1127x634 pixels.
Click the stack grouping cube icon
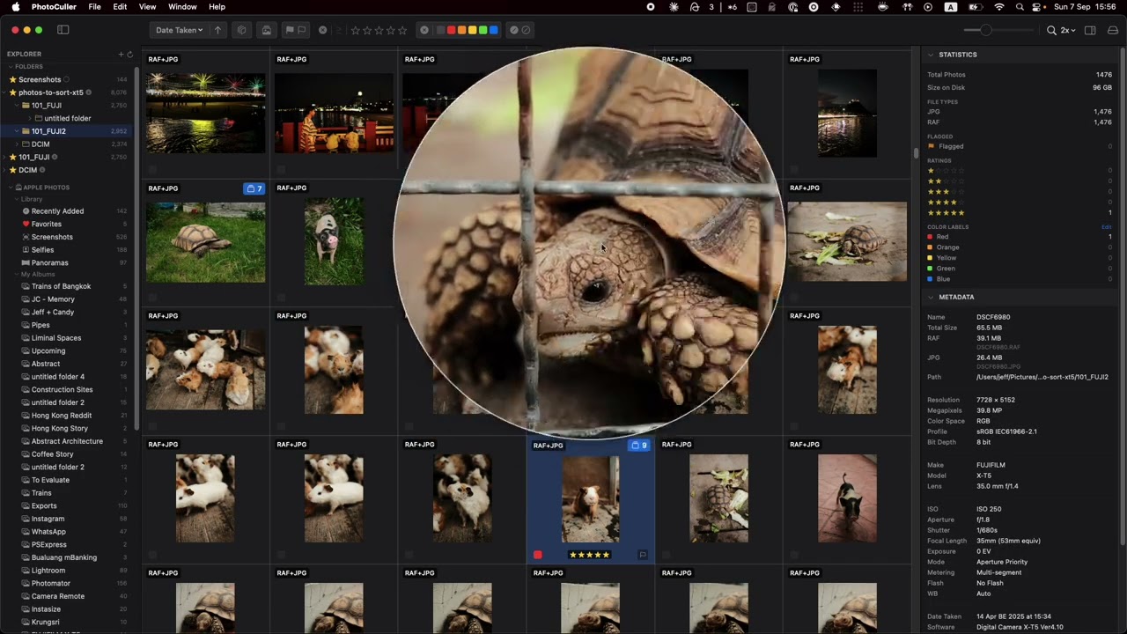point(241,30)
